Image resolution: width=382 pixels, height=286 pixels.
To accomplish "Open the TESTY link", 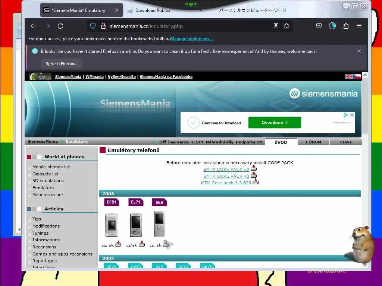I will tap(197, 142).
